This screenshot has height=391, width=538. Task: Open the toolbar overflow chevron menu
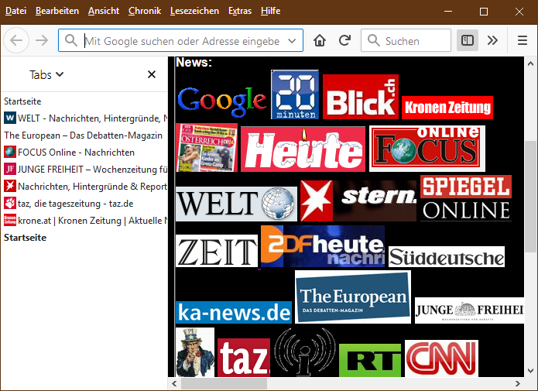[492, 41]
